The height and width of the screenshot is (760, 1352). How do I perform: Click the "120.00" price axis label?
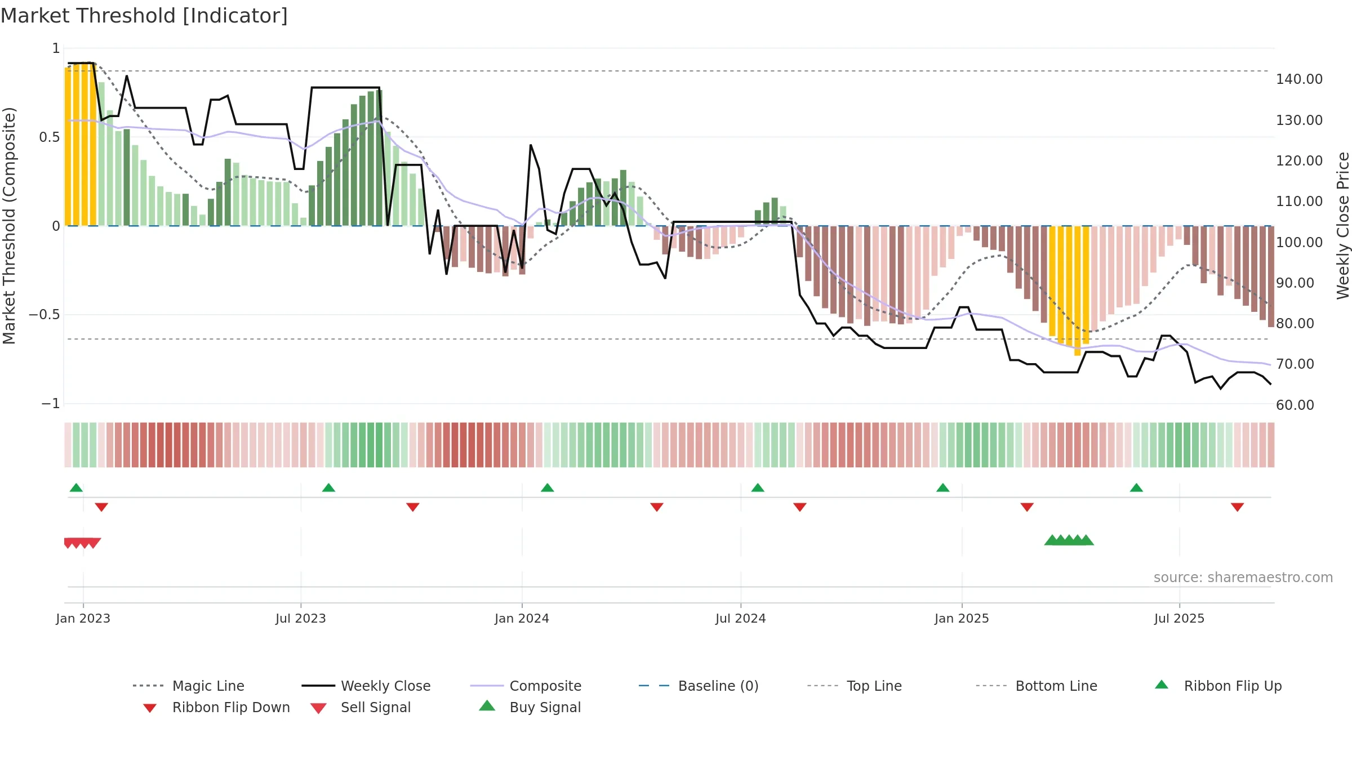point(1299,161)
